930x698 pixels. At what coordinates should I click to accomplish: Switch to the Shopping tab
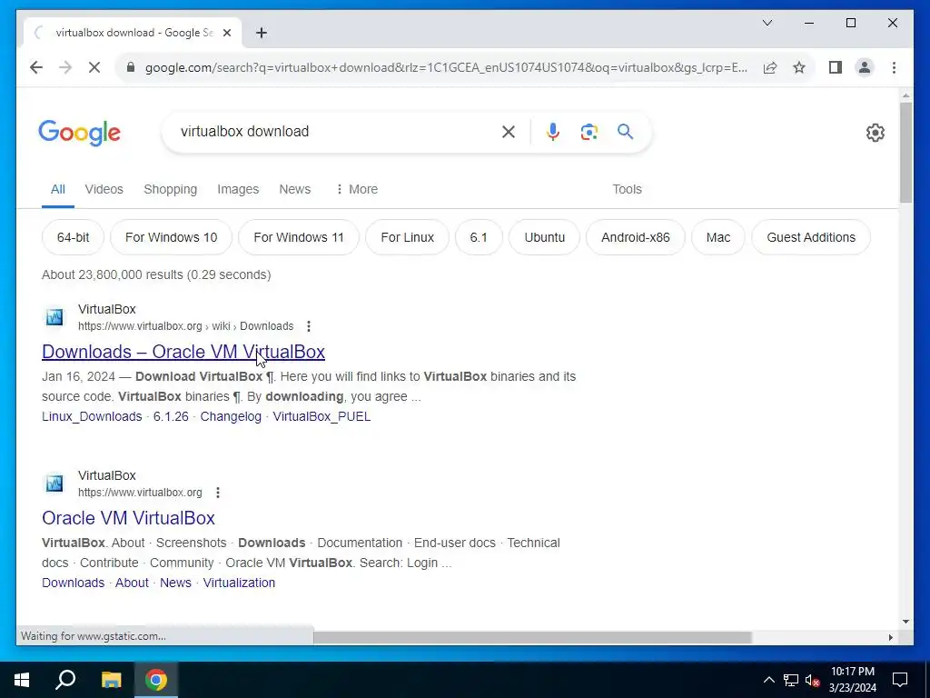170,189
